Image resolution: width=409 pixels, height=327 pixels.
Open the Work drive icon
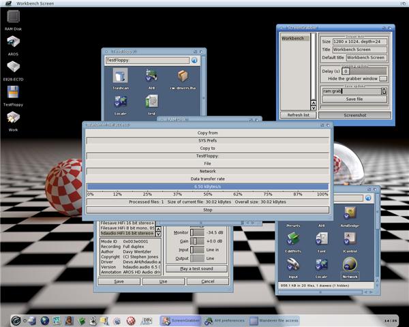[13, 119]
